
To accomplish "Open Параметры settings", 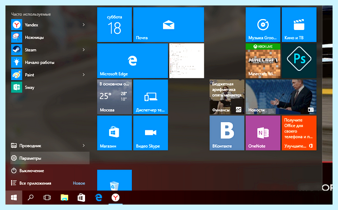I will point(50,158).
